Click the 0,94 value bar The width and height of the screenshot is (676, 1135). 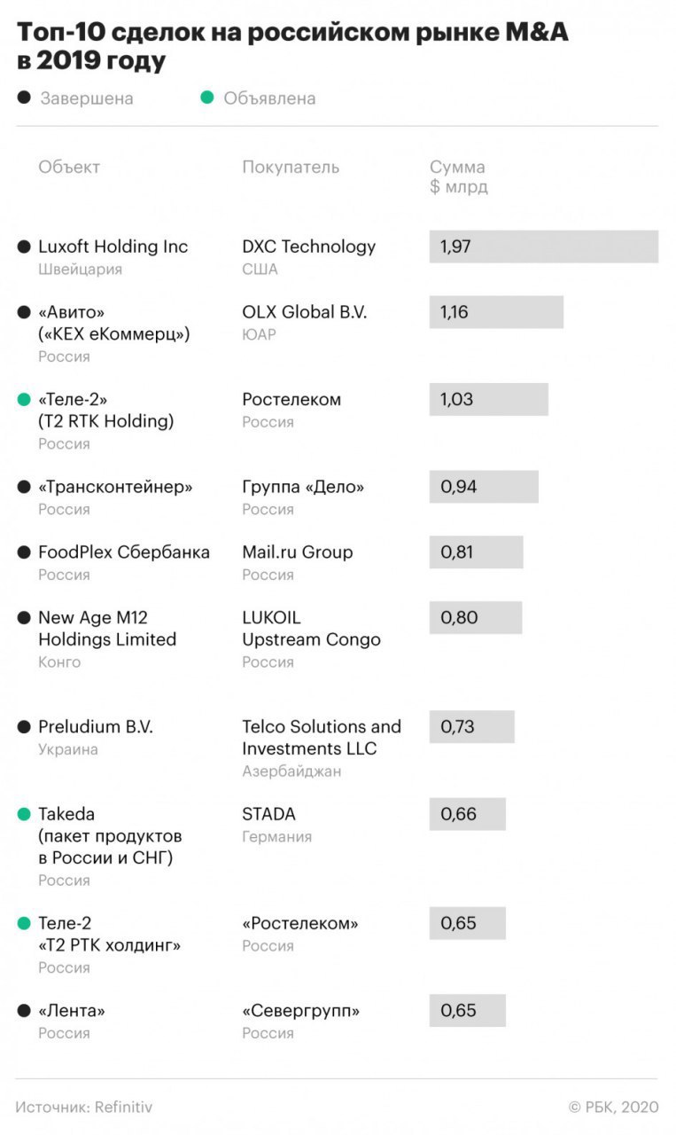pos(484,487)
